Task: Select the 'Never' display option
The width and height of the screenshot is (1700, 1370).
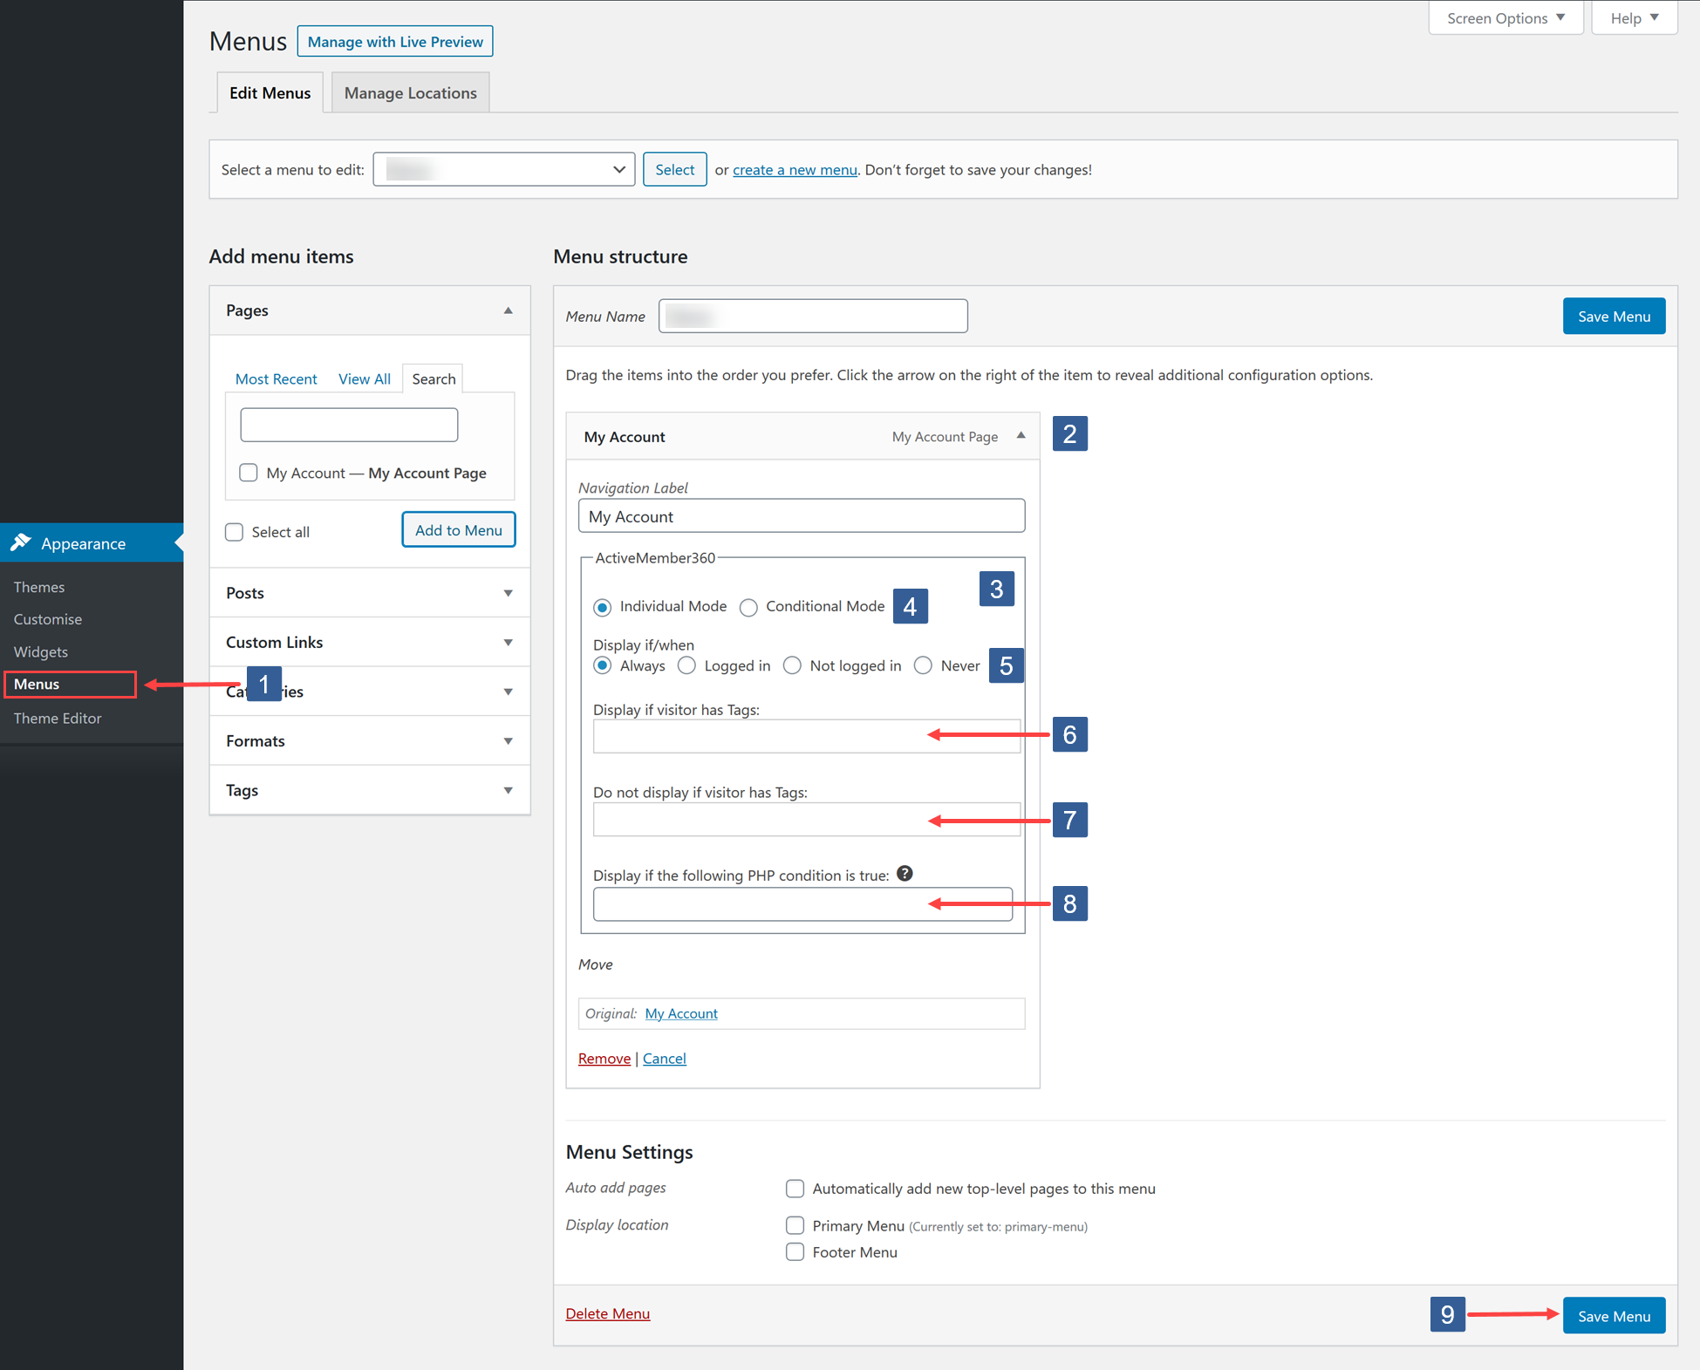Action: (923, 665)
